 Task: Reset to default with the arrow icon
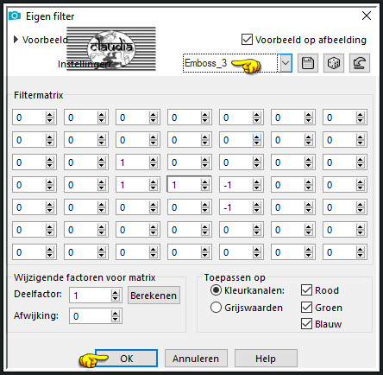click(360, 63)
